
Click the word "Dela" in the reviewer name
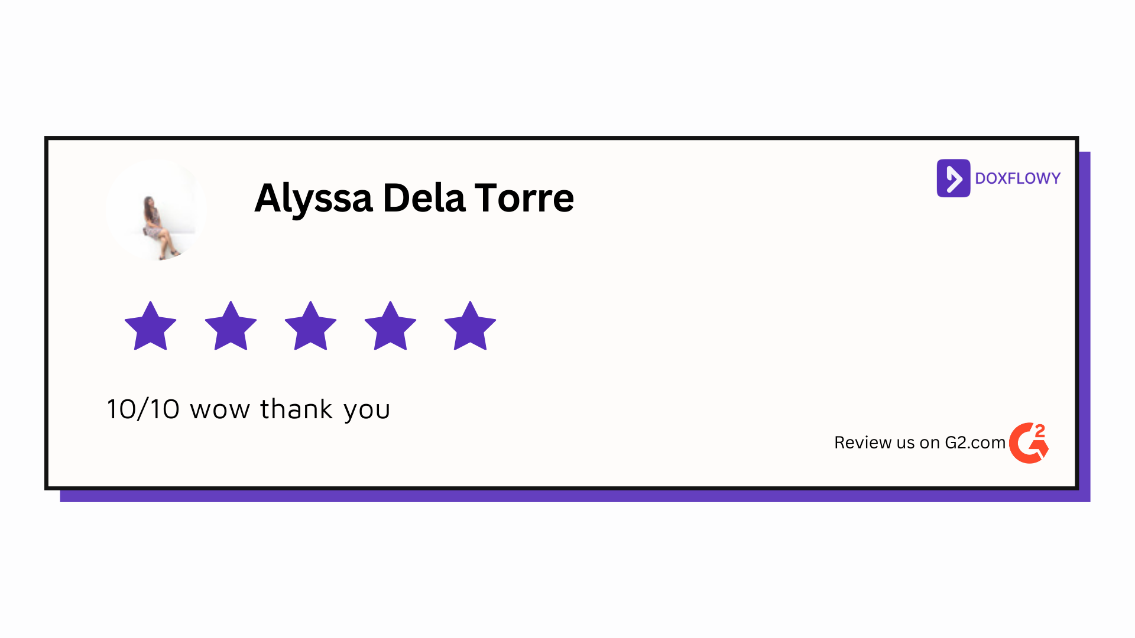click(424, 197)
